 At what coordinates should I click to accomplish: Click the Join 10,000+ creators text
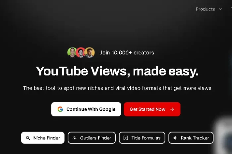[x=127, y=52]
